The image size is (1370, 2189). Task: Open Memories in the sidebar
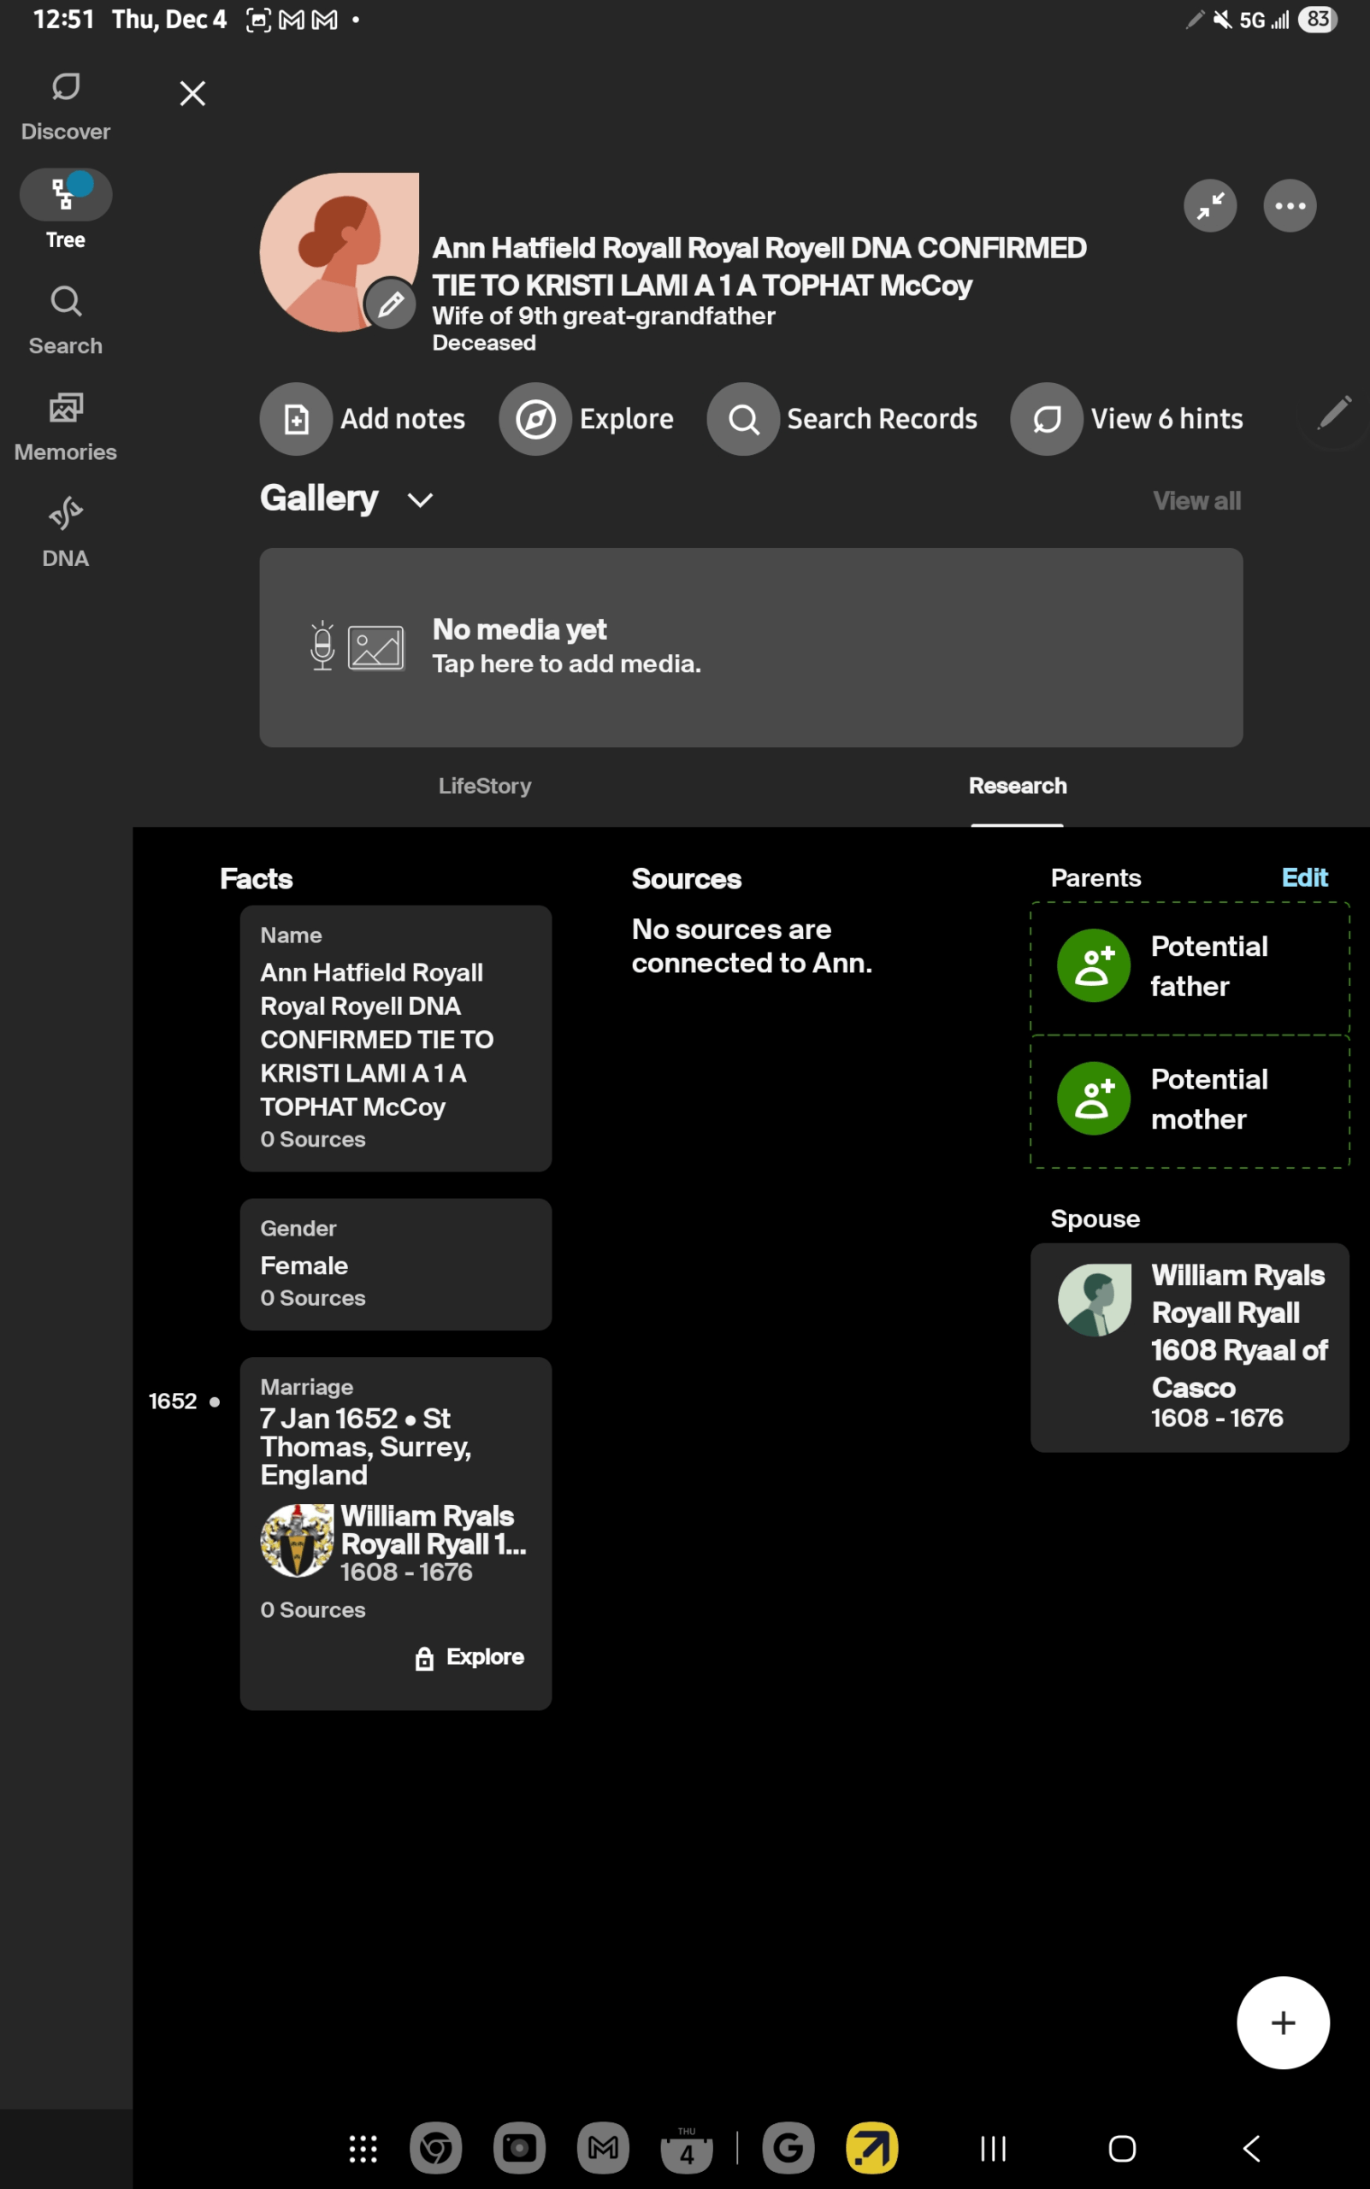(65, 426)
